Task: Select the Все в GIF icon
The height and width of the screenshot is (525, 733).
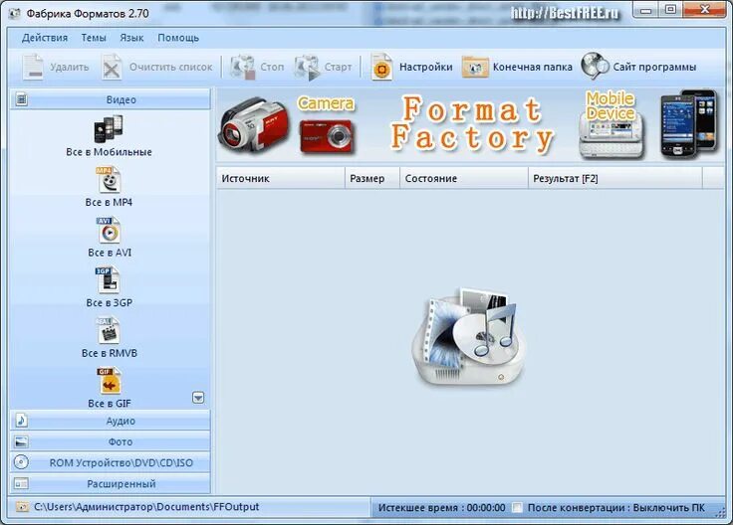Action: pyautogui.click(x=109, y=381)
